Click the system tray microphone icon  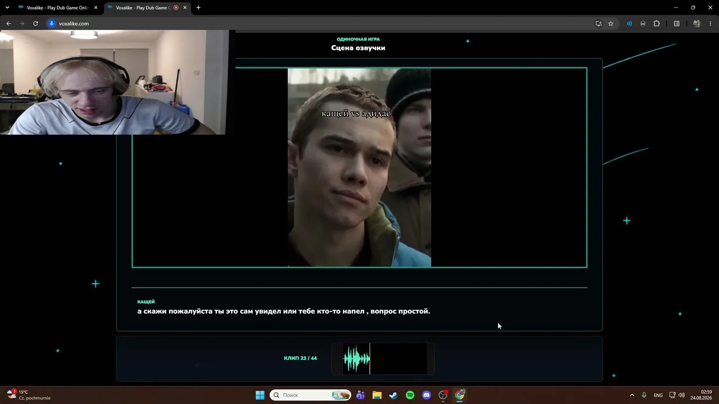pos(644,395)
